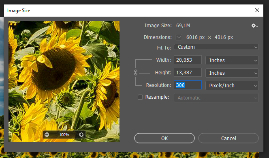Click the Resample label text
This screenshot has width=269, height=158.
157,97
